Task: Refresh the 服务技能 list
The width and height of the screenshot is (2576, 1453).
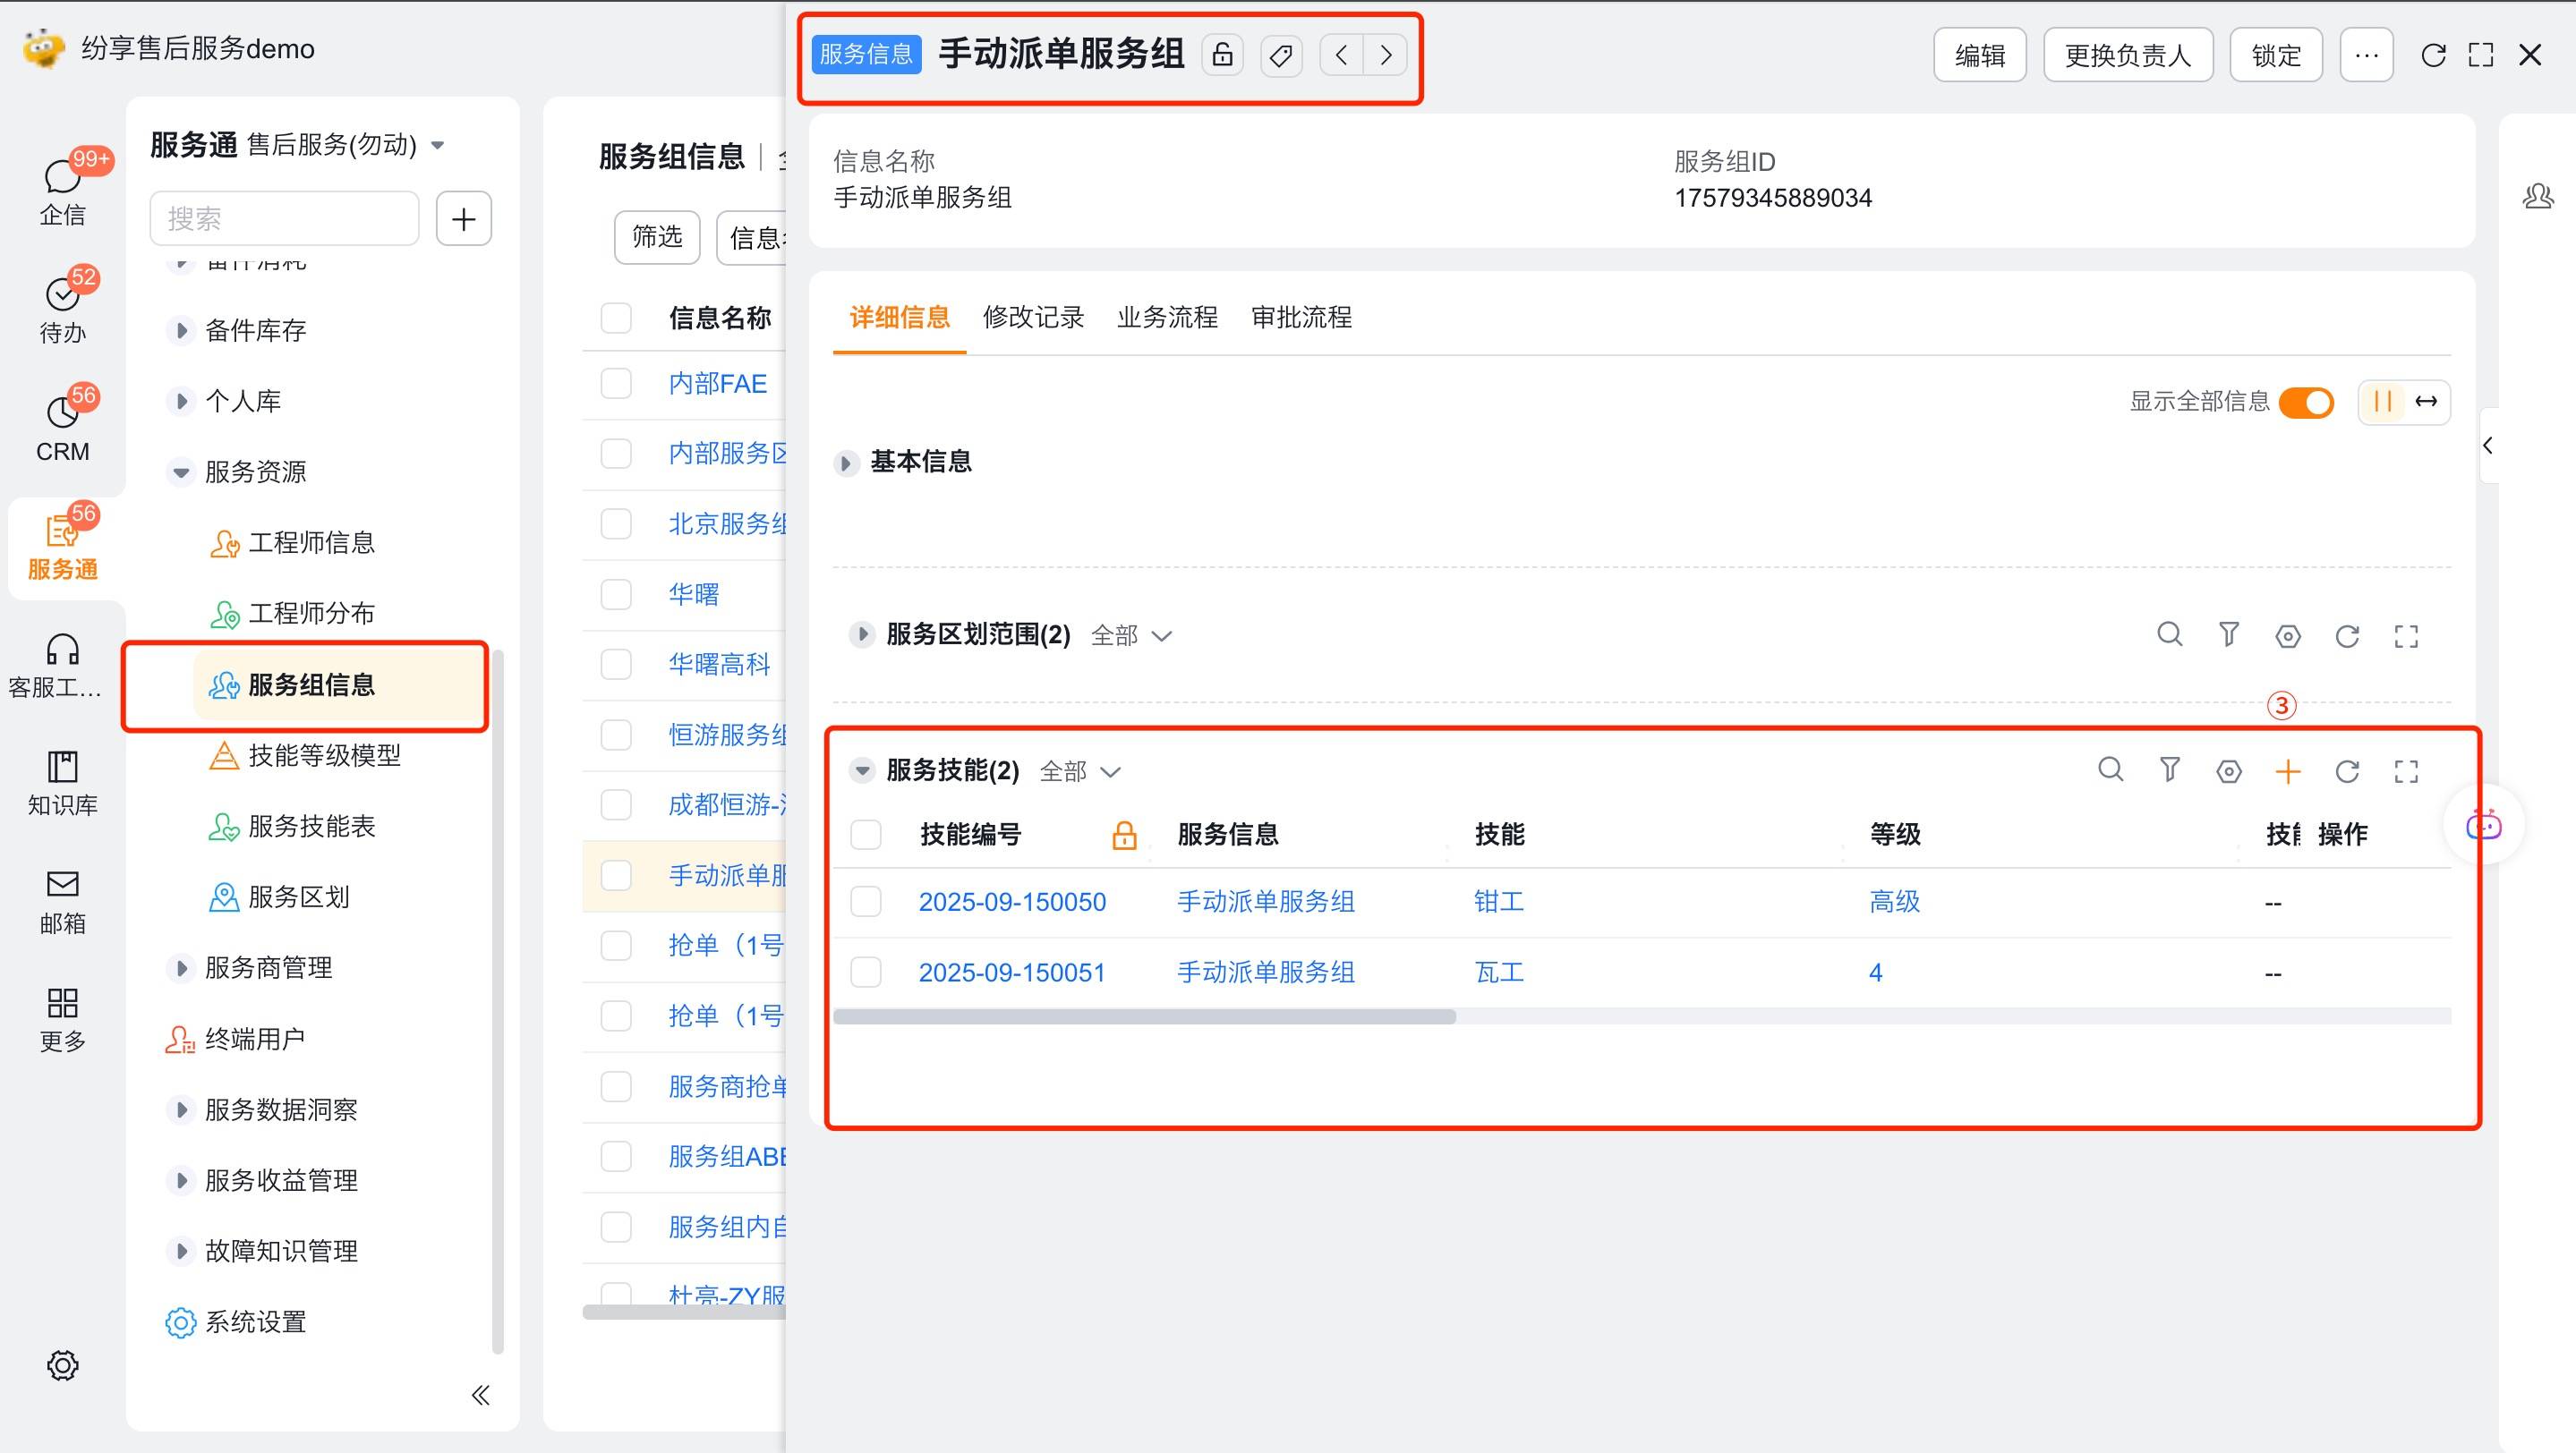Action: coord(2347,771)
